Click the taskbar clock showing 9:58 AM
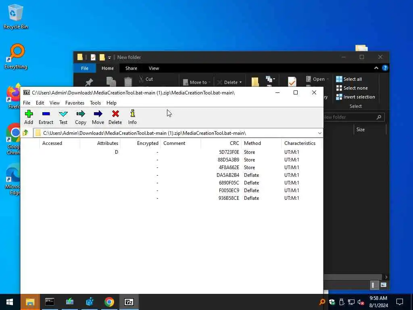 [378, 302]
